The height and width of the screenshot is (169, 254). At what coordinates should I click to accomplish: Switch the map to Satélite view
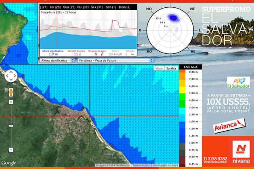pos(171,68)
